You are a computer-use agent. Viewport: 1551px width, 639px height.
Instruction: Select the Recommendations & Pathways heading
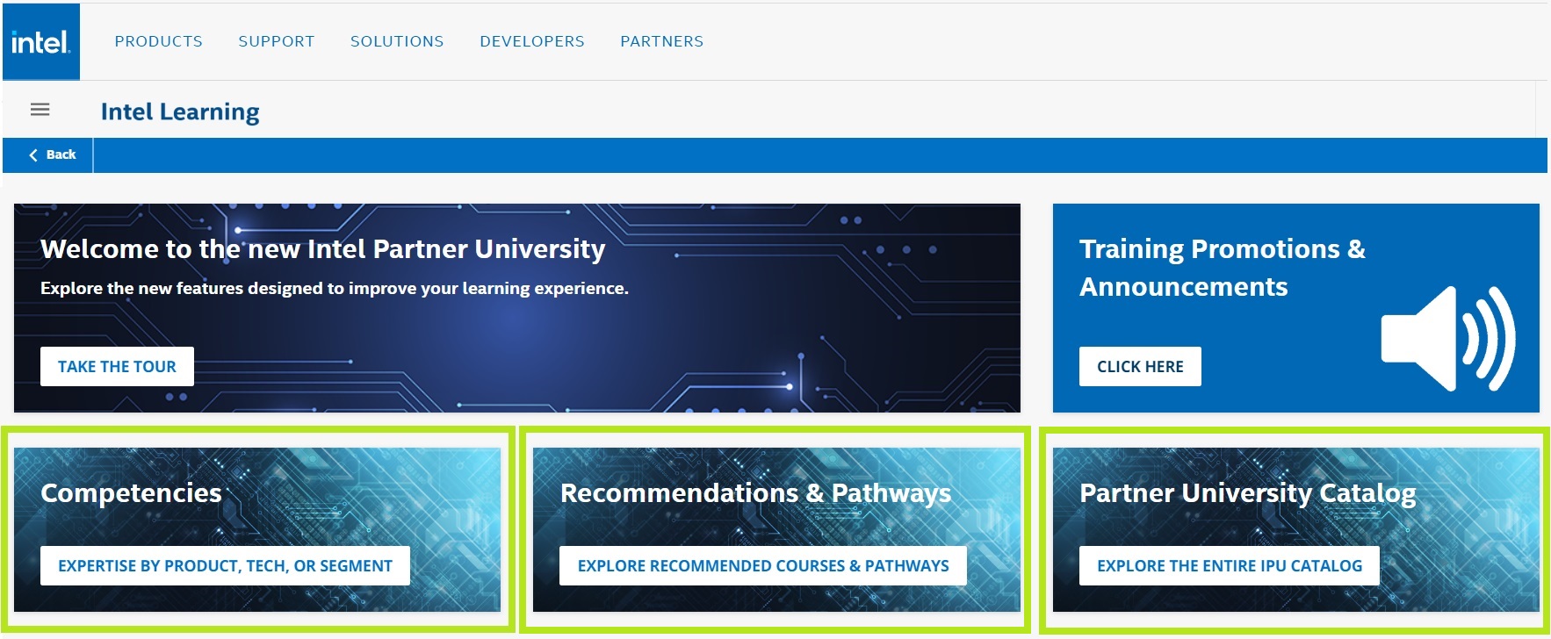click(x=755, y=493)
